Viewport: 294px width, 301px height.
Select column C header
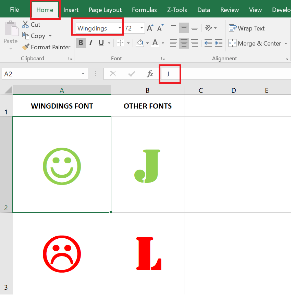(x=201, y=90)
